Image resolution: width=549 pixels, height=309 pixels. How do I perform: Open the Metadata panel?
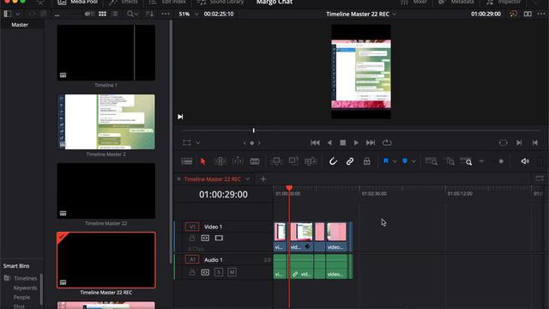(455, 2)
